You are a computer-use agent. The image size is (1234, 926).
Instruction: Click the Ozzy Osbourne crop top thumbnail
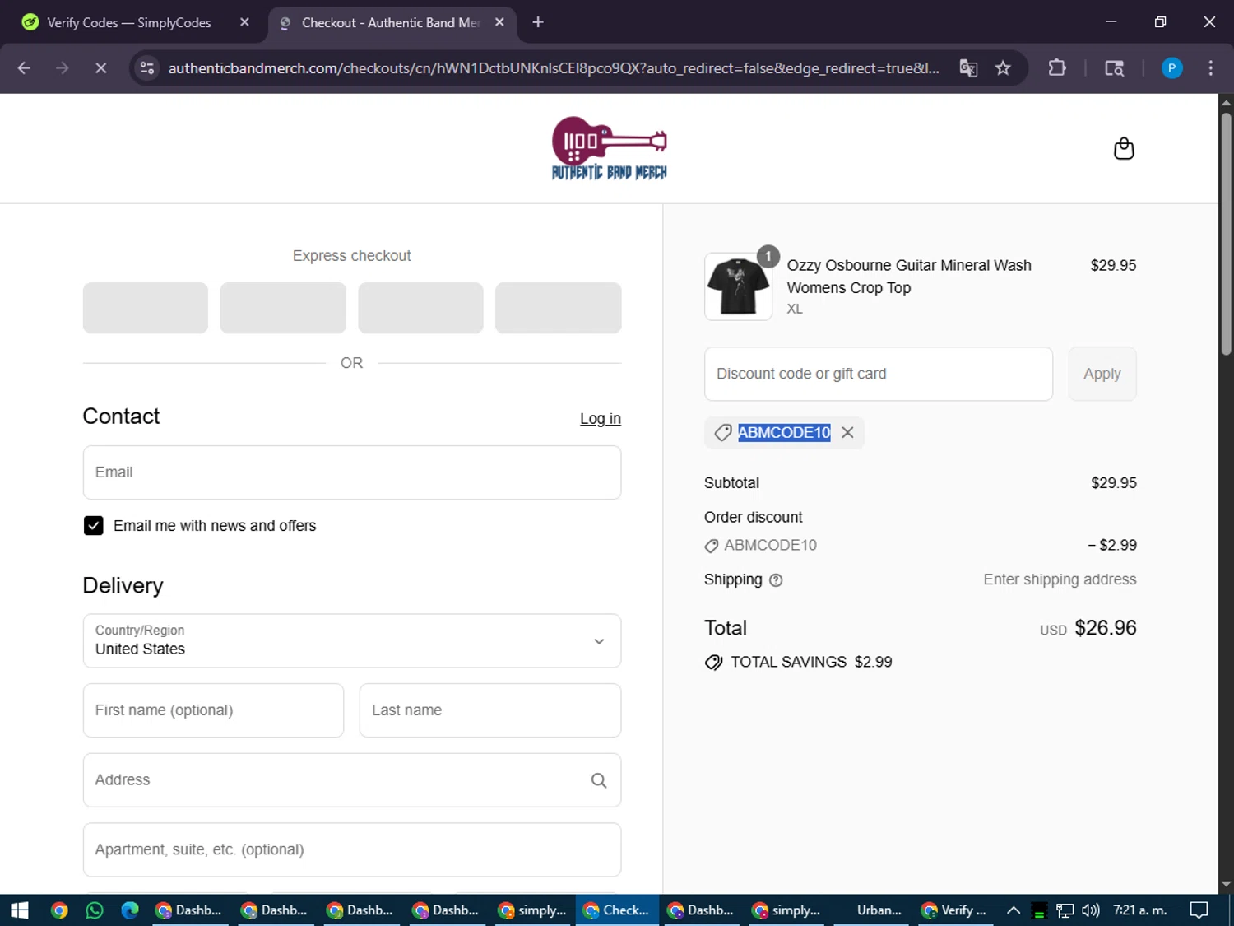(x=738, y=286)
